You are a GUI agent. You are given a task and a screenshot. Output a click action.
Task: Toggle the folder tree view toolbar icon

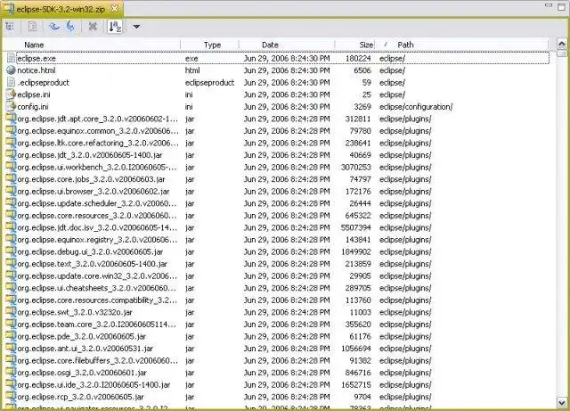tap(10, 27)
